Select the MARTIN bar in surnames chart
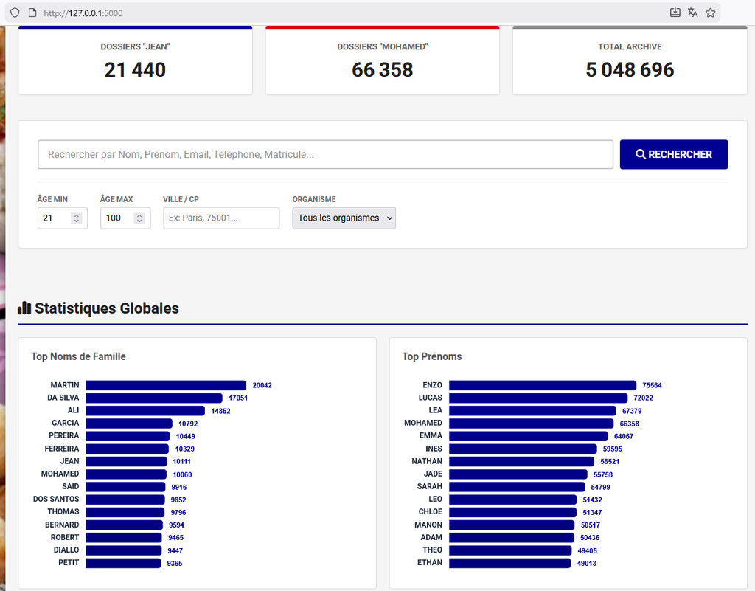The height and width of the screenshot is (591, 755). click(x=166, y=385)
